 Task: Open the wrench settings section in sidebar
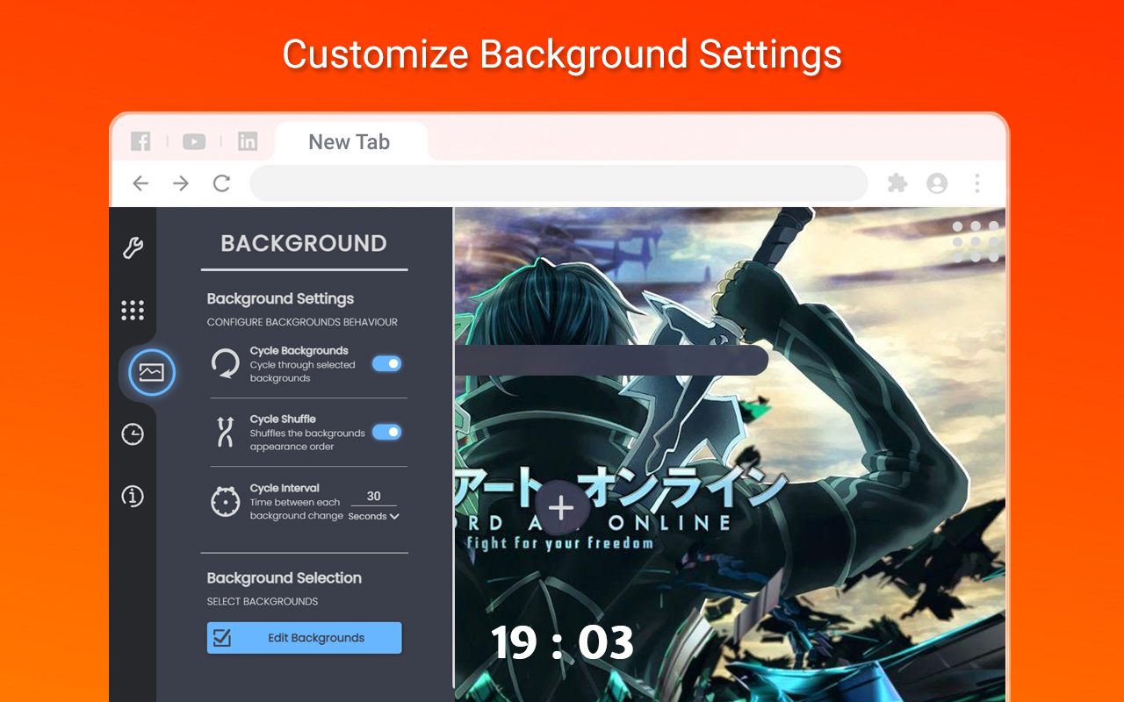point(133,248)
